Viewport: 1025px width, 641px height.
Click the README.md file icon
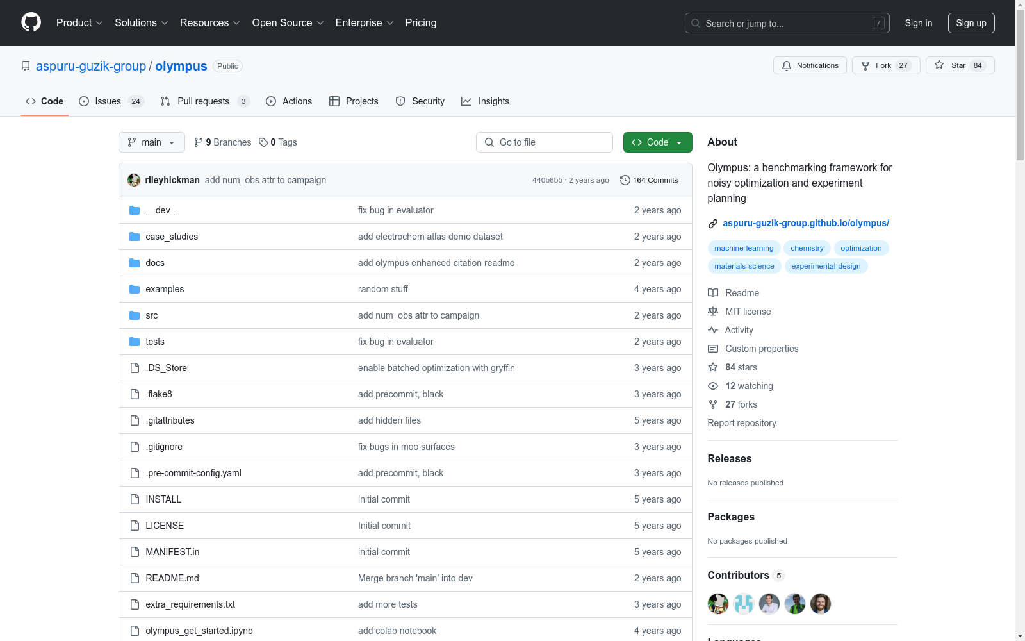135,578
